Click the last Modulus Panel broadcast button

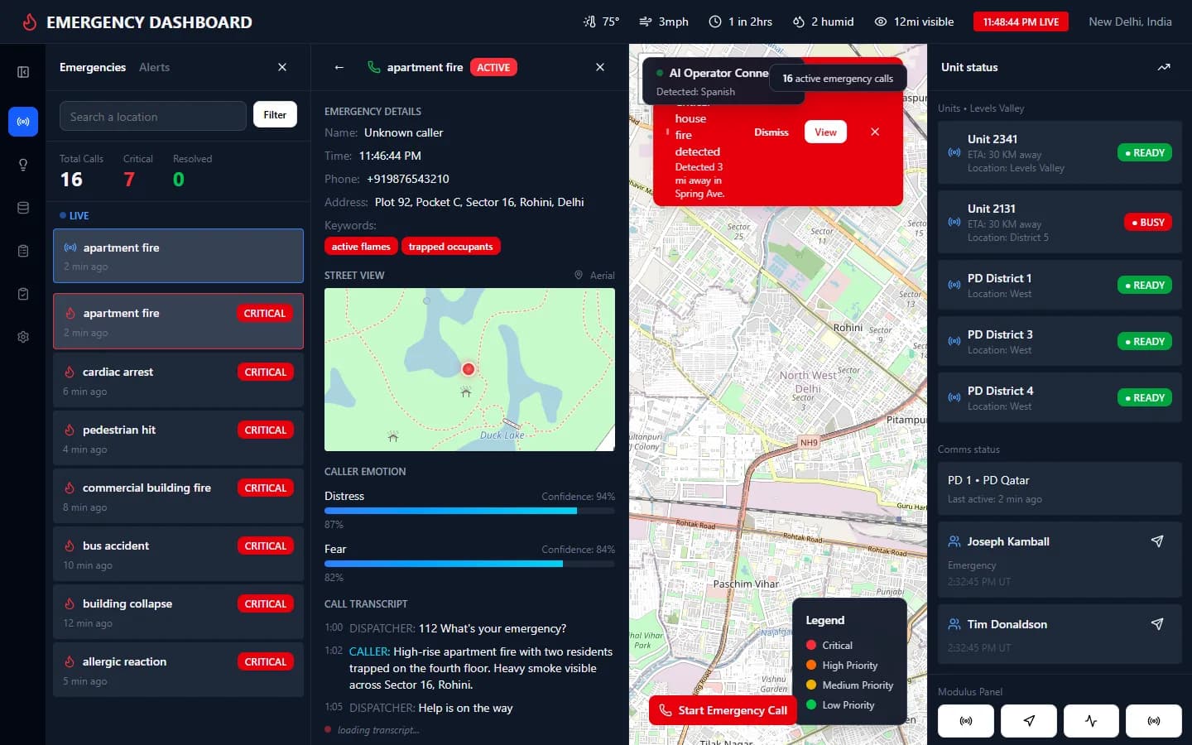(1154, 721)
